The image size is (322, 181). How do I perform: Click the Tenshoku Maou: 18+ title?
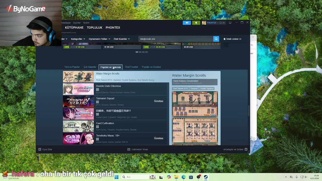(108, 135)
